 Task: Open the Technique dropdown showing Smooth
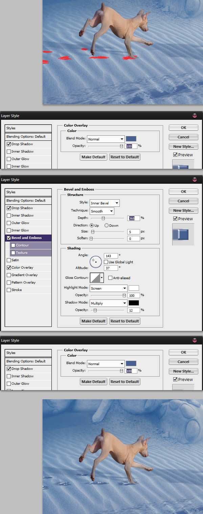pos(102,211)
